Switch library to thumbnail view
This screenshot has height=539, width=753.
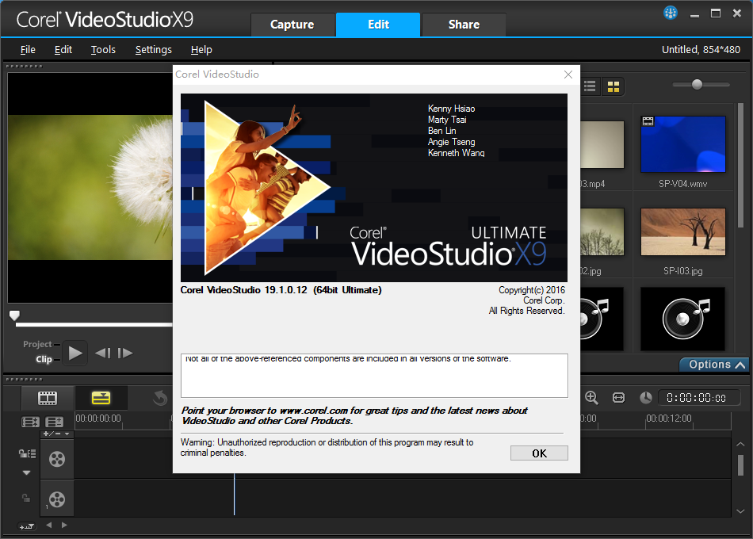[613, 86]
